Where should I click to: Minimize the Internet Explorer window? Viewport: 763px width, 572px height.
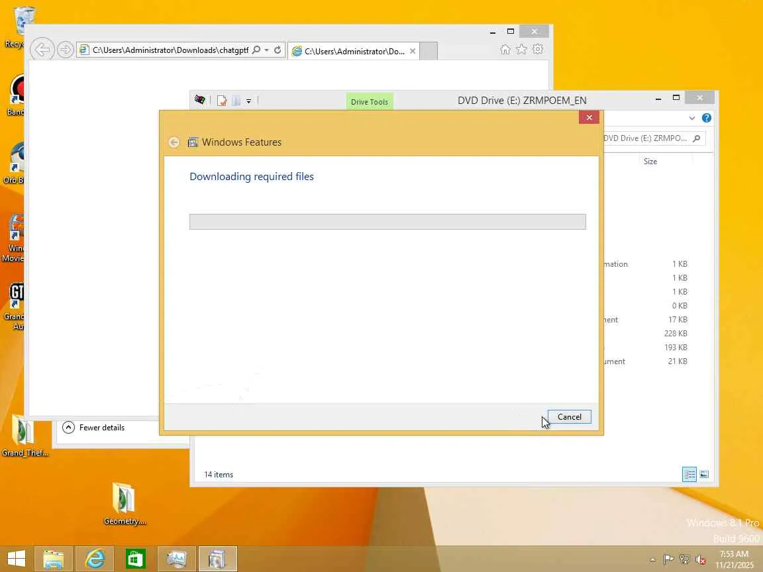pyautogui.click(x=493, y=32)
